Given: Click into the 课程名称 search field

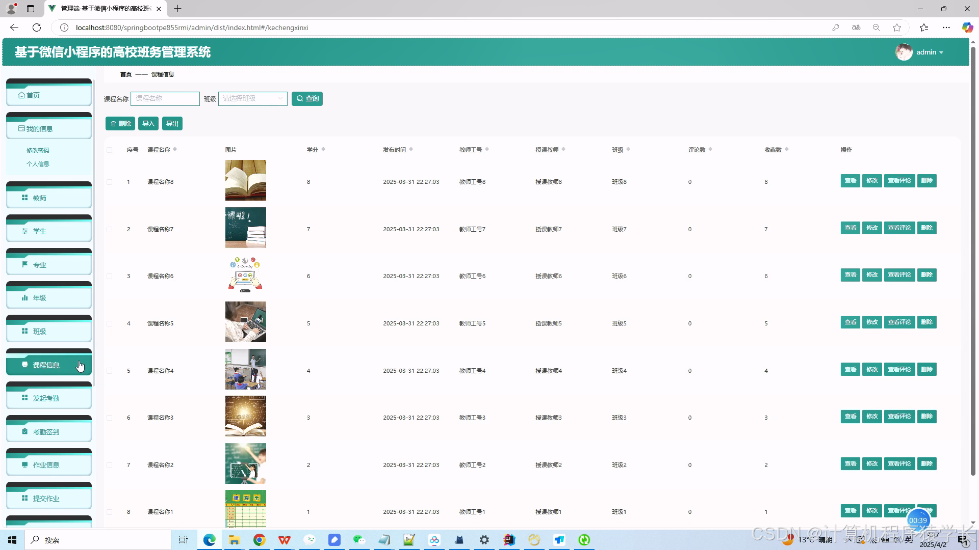Looking at the screenshot, I should pos(165,99).
